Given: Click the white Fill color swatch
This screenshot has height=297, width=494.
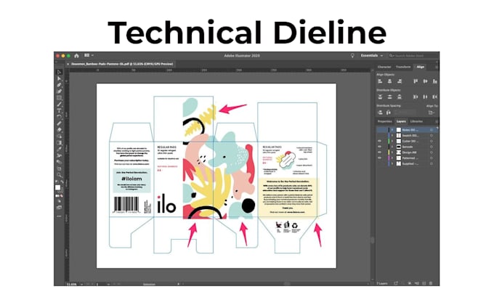Looking at the screenshot, I should pos(57,187).
